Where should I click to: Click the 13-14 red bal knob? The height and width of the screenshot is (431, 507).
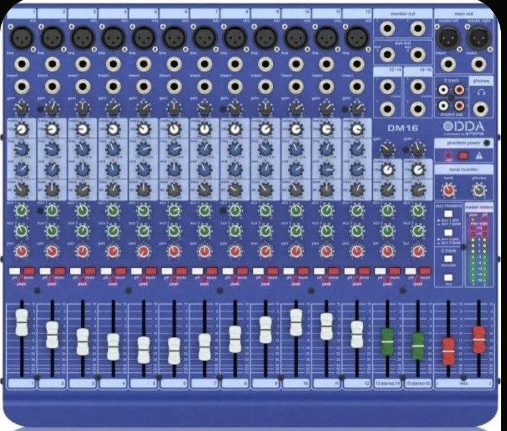point(388,251)
